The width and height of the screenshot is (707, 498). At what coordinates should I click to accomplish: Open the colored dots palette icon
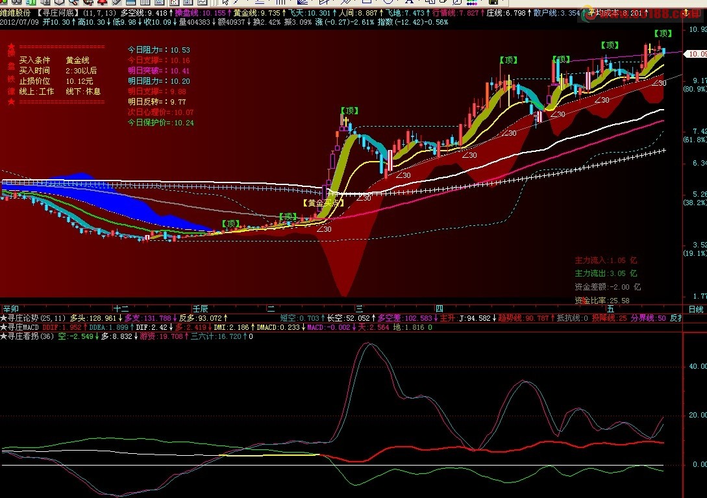click(x=471, y=2)
